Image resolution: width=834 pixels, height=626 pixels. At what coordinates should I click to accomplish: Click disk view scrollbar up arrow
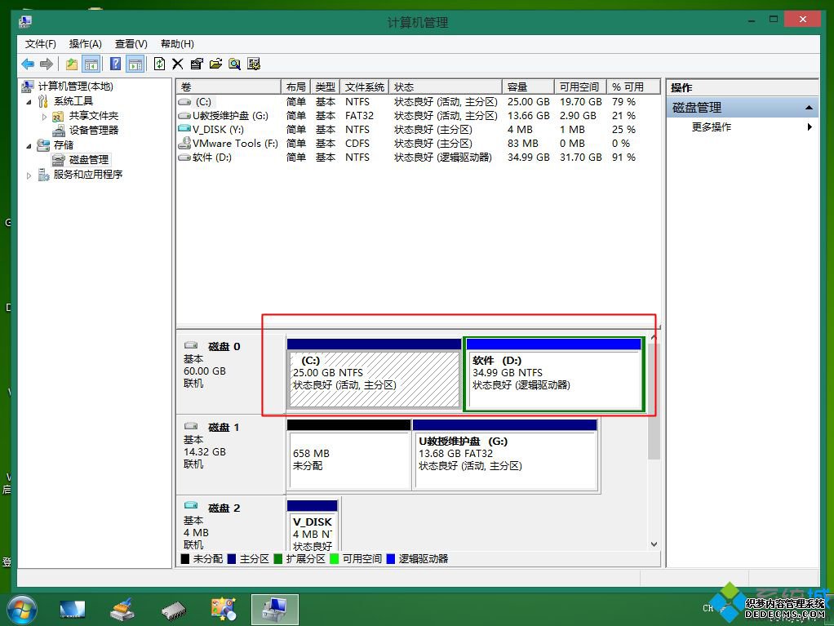tap(654, 337)
